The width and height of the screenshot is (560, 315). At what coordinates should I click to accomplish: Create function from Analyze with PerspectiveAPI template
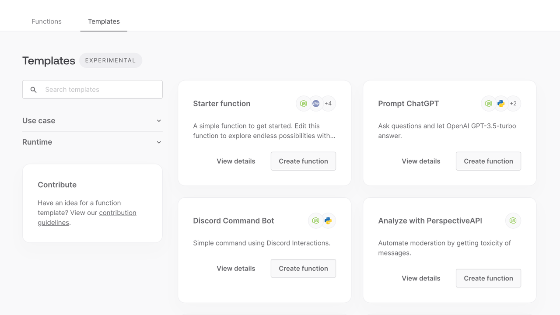coord(488,278)
